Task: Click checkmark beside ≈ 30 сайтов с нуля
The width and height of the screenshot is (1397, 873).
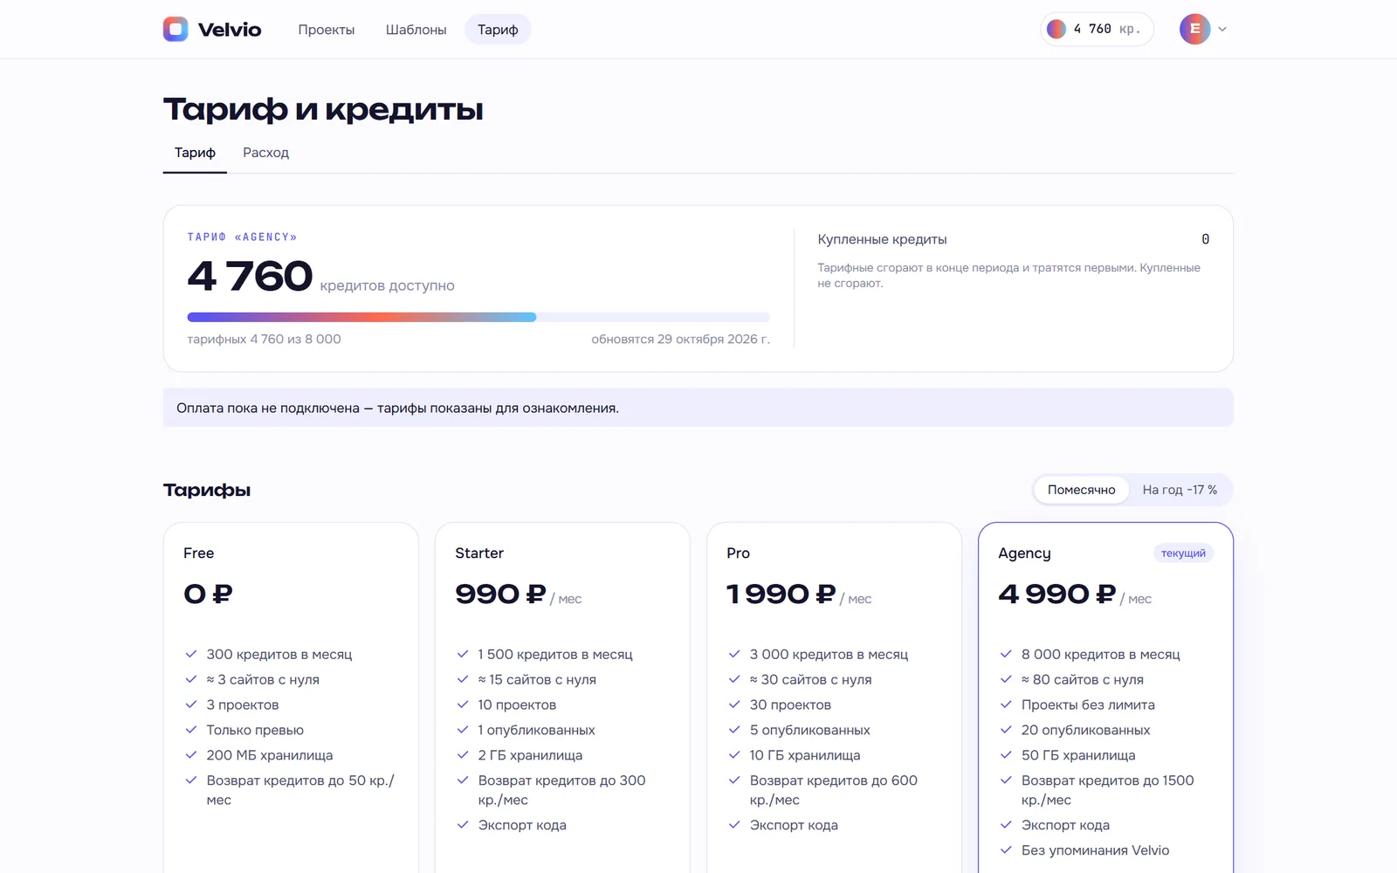Action: (734, 679)
